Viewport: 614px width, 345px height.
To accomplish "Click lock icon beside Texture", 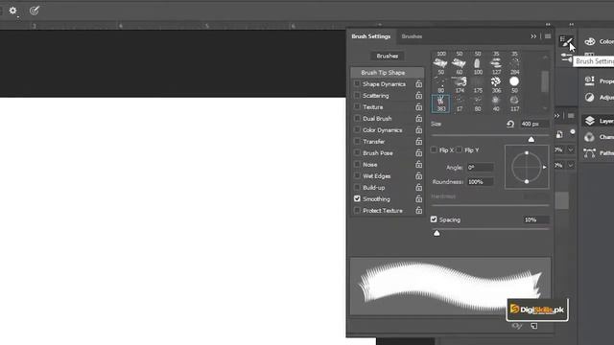I will point(418,106).
